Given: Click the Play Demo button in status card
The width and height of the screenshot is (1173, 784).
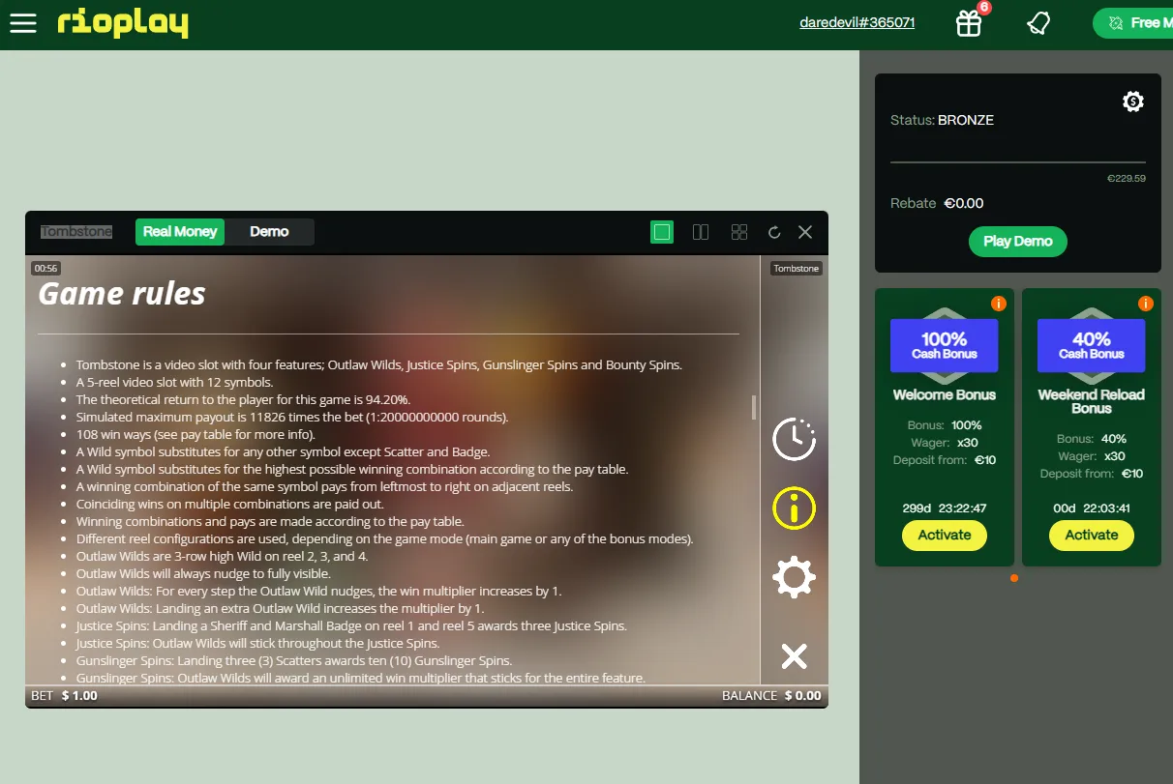Looking at the screenshot, I should click(1017, 241).
